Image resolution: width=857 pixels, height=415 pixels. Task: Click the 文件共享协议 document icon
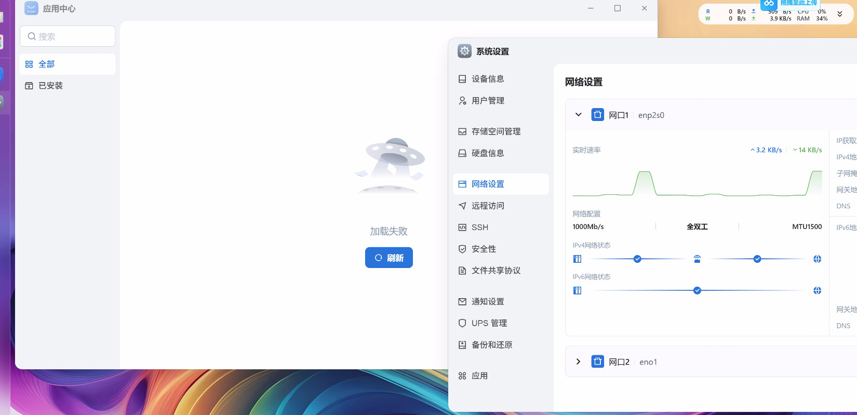coord(462,271)
